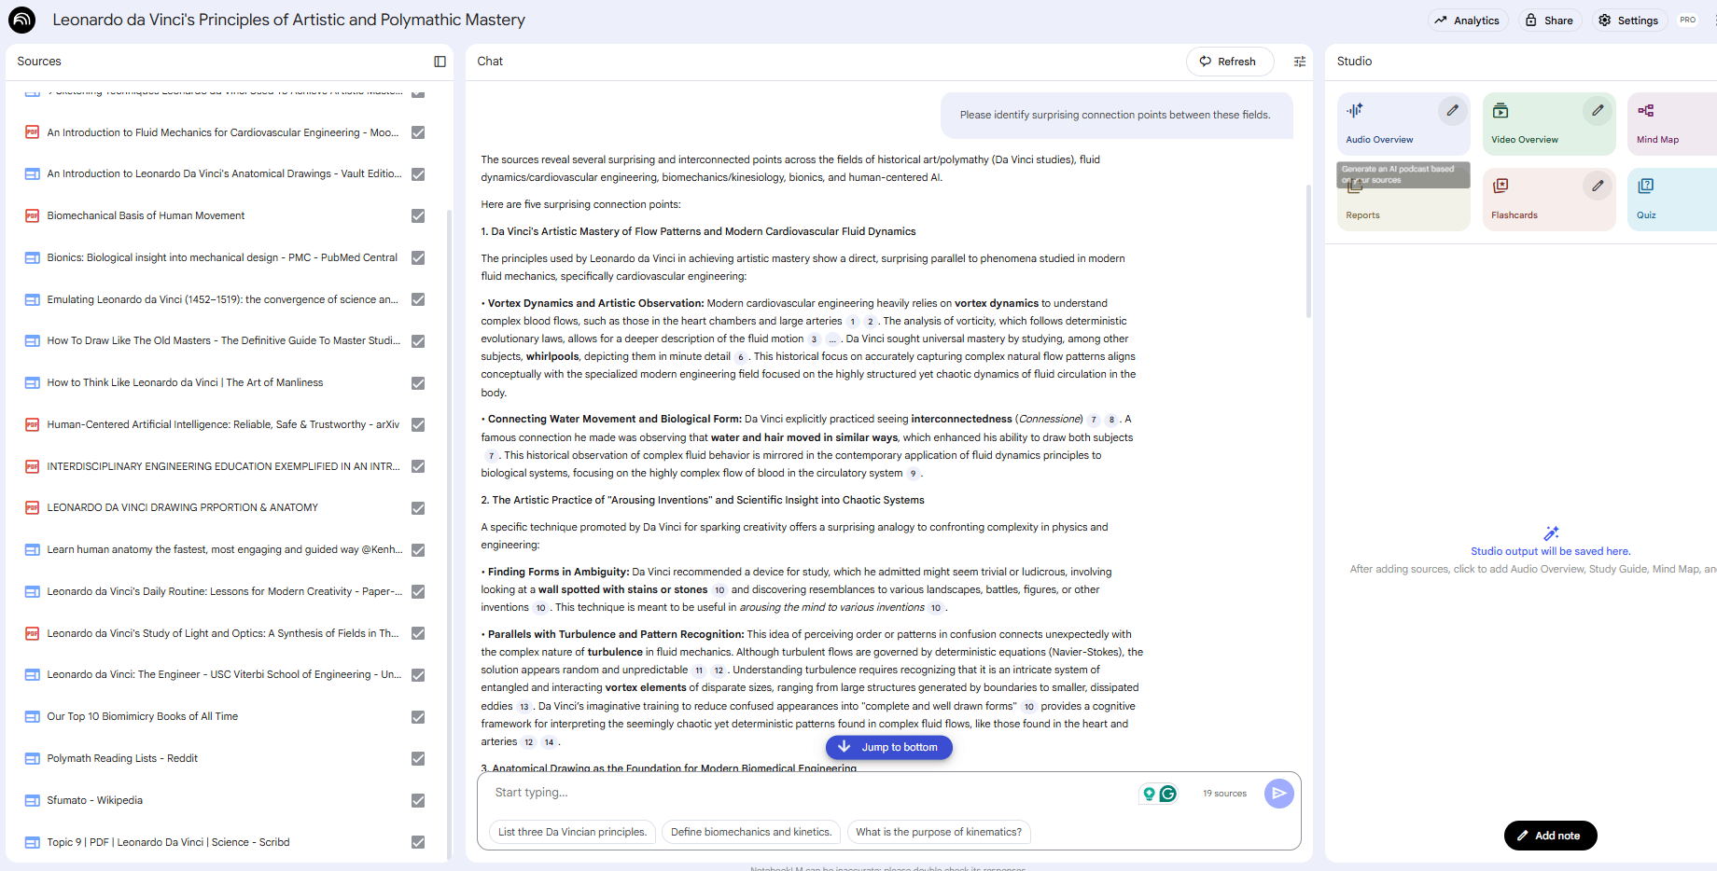
Task: Click web icon for Polymath Reading Lists source
Action: click(x=32, y=758)
